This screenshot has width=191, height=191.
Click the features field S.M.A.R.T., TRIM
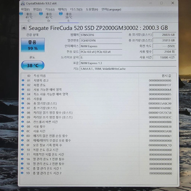click(x=128, y=69)
